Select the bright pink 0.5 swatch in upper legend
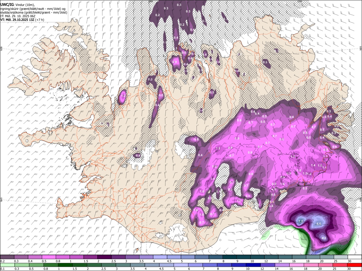The width and height of the screenshot is (362, 271). tap(49, 257)
